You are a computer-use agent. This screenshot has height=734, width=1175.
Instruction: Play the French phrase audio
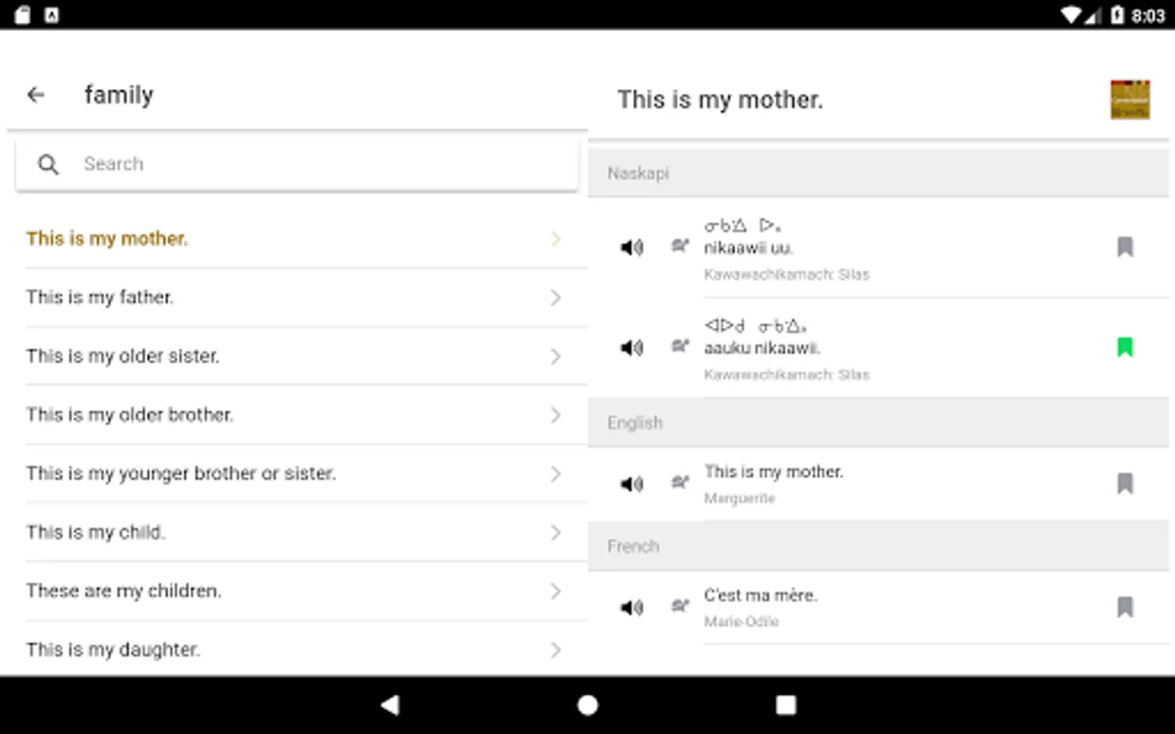[x=632, y=608]
